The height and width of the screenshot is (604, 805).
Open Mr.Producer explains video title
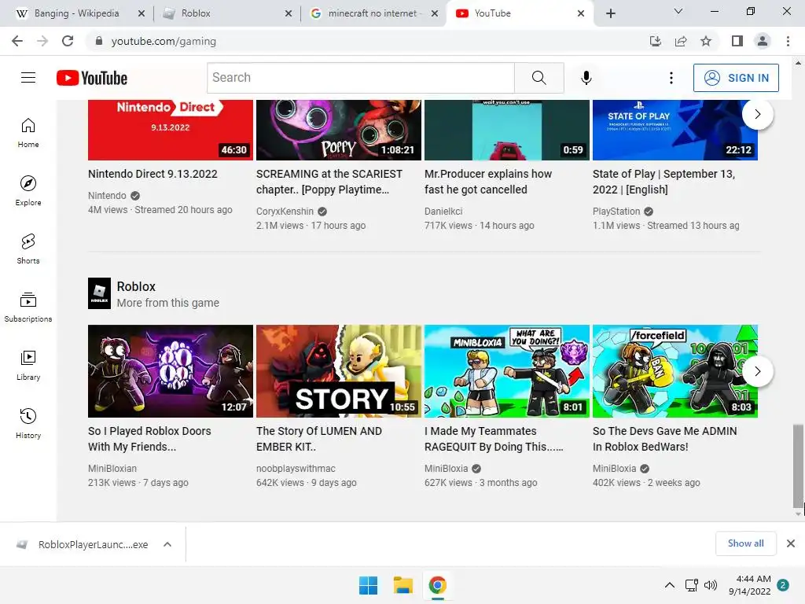pos(487,182)
